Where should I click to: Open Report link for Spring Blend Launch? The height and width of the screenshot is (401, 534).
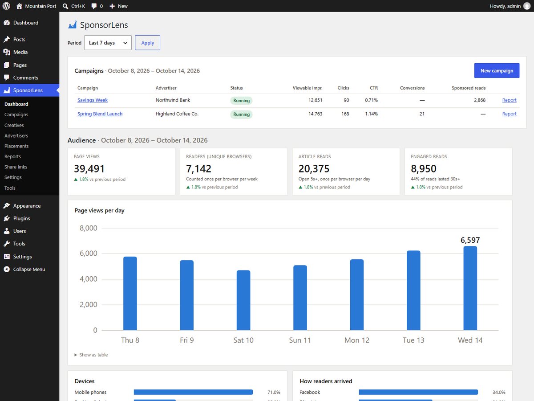coord(510,114)
